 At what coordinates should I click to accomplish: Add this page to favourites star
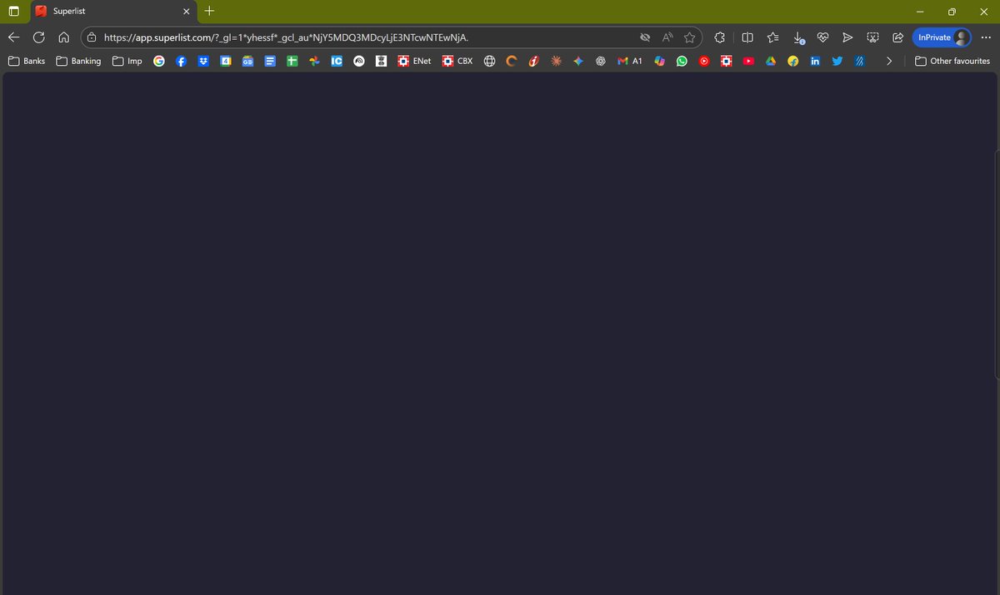(x=690, y=37)
